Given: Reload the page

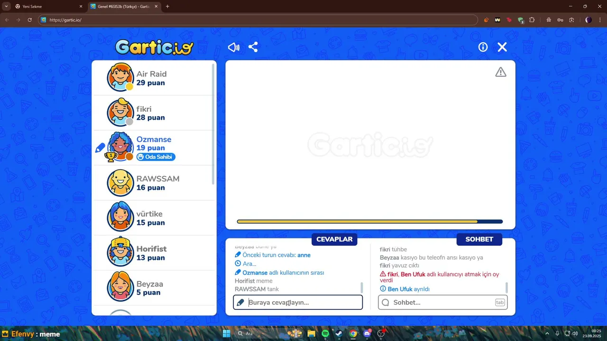Looking at the screenshot, I should (x=29, y=20).
